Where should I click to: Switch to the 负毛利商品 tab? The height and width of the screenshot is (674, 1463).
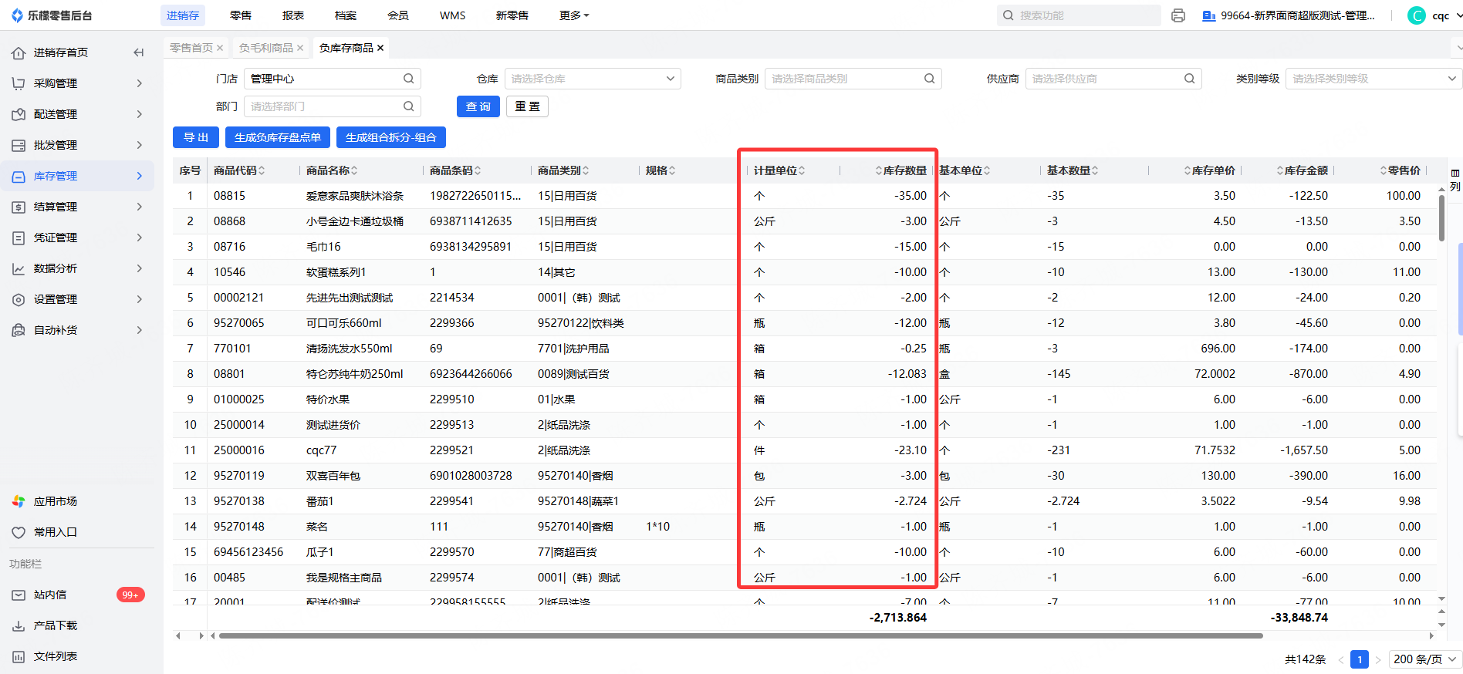pos(265,48)
